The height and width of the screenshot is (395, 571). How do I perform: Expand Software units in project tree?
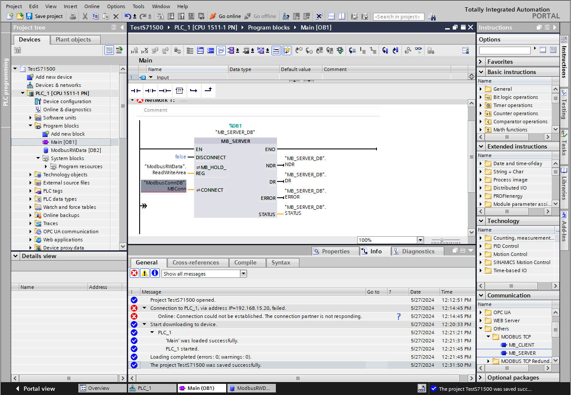[x=31, y=118]
